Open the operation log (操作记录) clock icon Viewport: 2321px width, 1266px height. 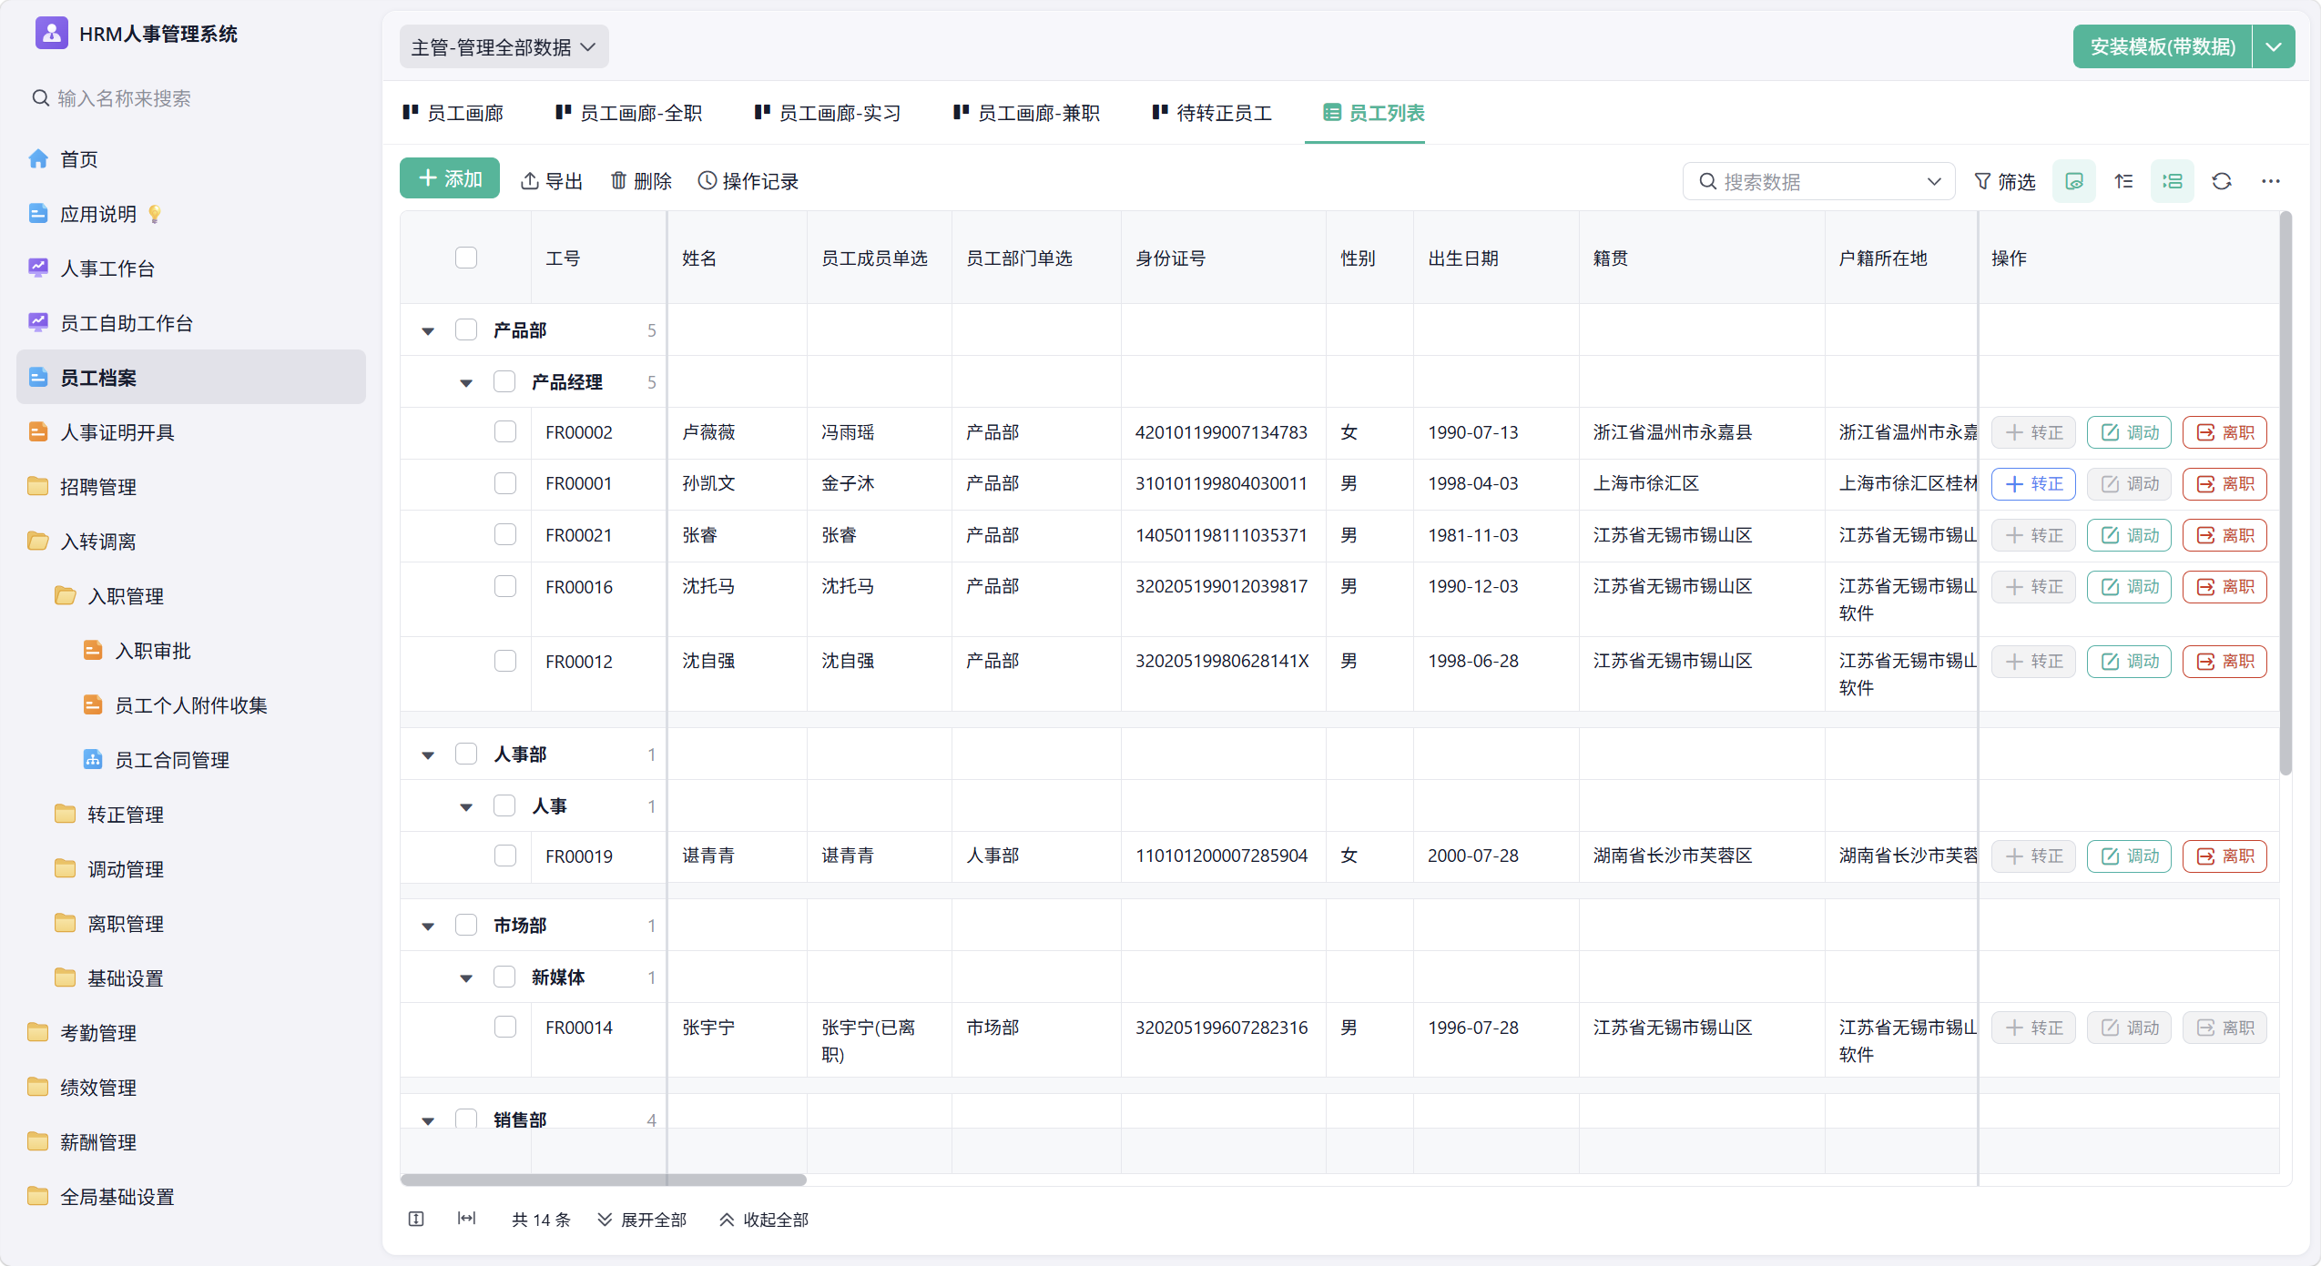(707, 181)
